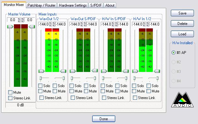Enable Stereo Link for WavOut S/PDIF
198x124 pixels.
coord(73,97)
